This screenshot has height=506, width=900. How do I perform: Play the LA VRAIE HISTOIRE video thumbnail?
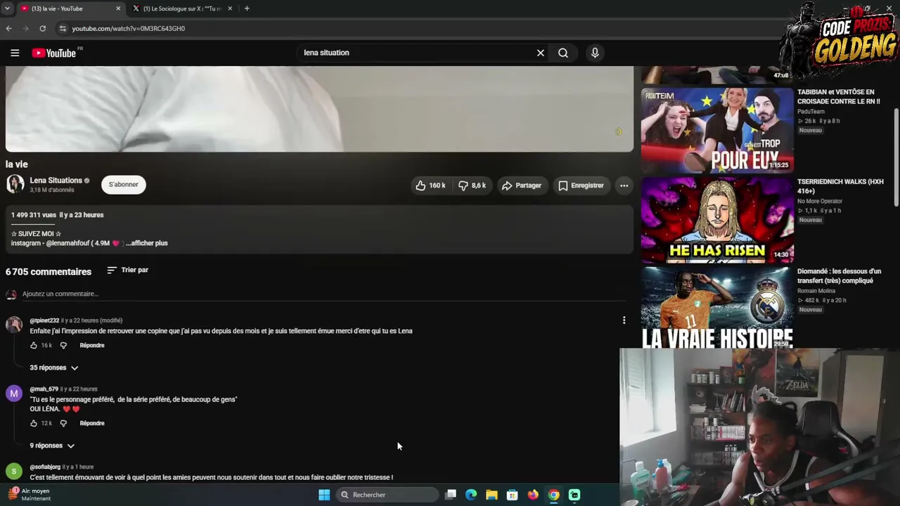point(717,308)
